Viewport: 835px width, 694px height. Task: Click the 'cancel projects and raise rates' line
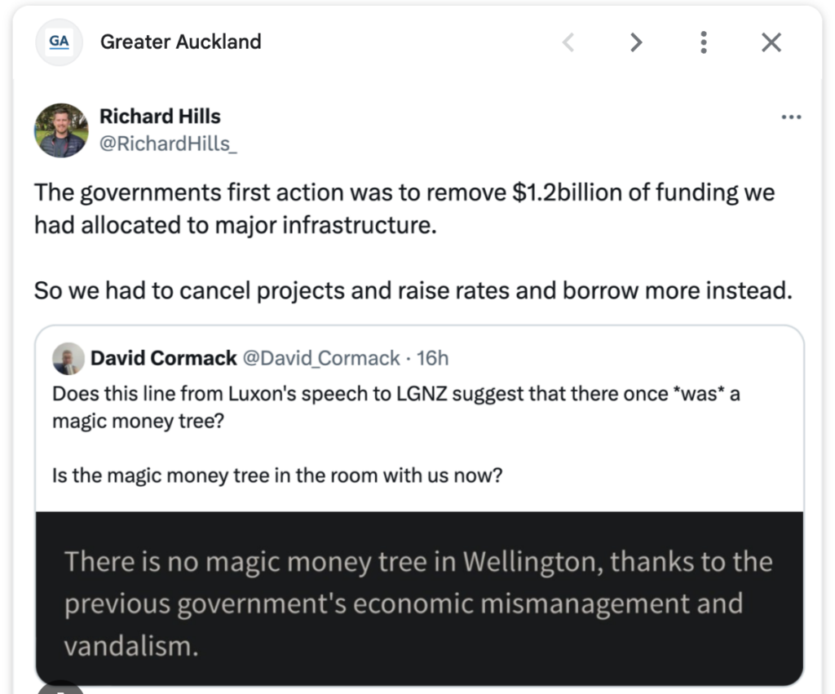pos(413,290)
